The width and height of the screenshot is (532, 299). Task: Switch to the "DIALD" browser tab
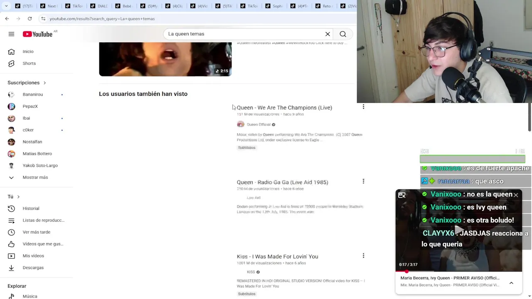coord(99,6)
